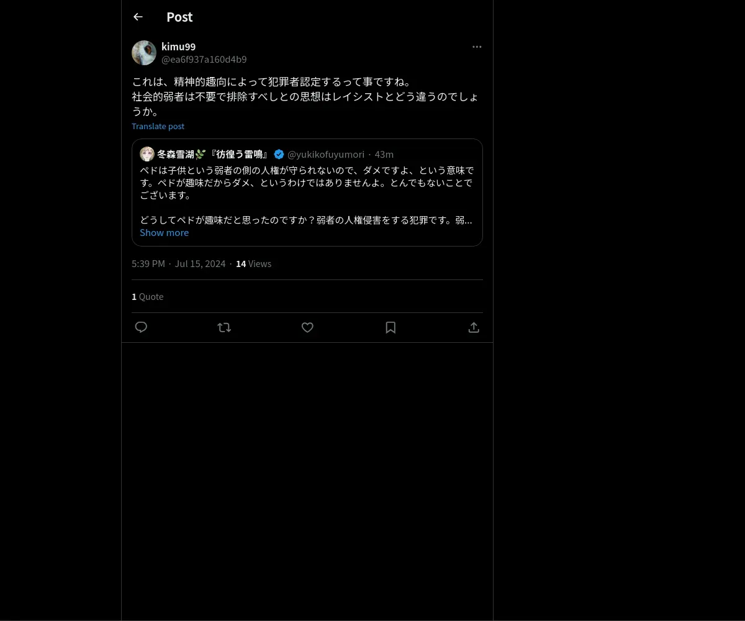
Task: Open the 14 Views analytics
Action: coord(253,264)
